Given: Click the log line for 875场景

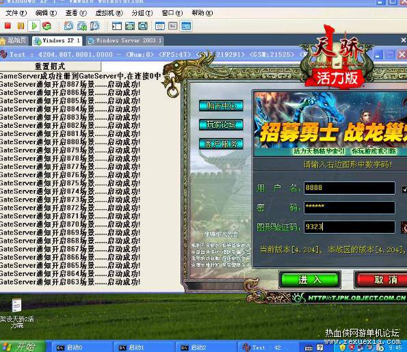Looking at the screenshot, I should click(x=70, y=183).
